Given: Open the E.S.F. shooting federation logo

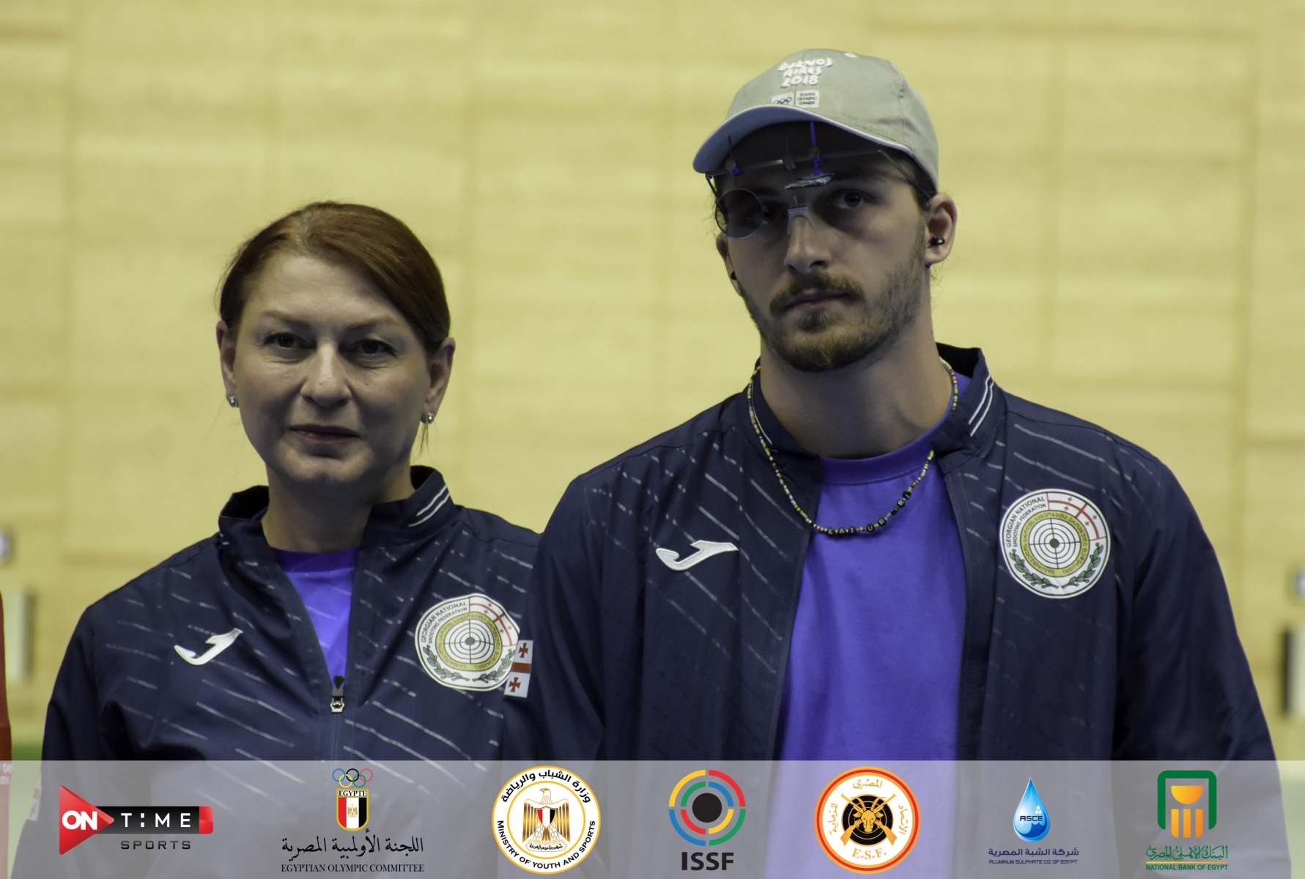Looking at the screenshot, I should (x=868, y=818).
